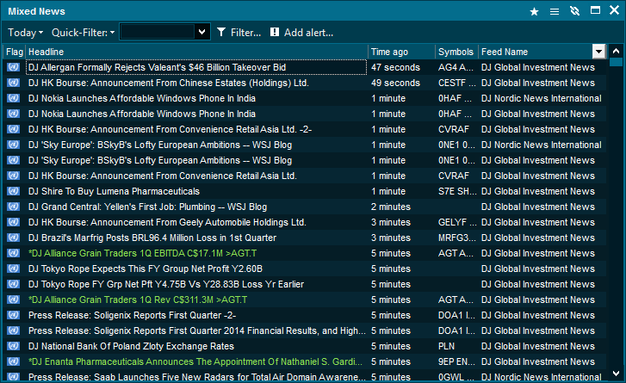
Task: Open headline Allergan Formally Rejects Valeant's Takeover Bid
Action: click(x=157, y=67)
